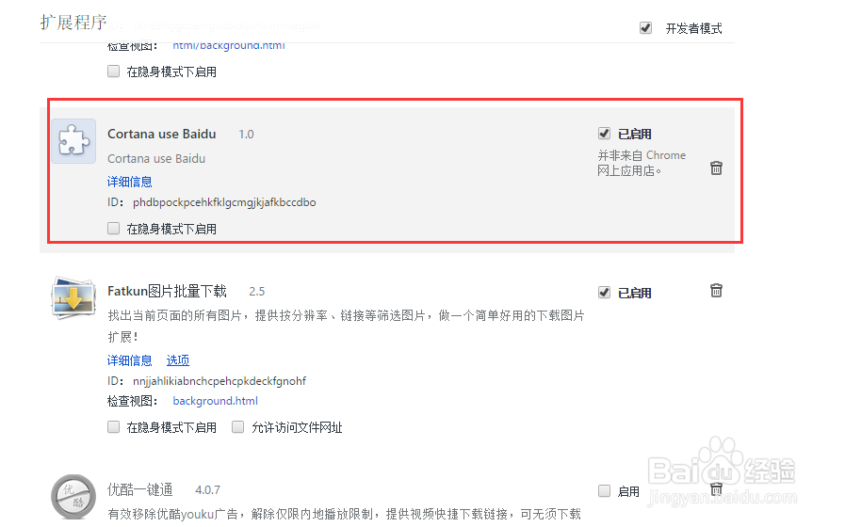The width and height of the screenshot is (845, 527).
Task: Click the version number 4.0.7
Action: 207,490
